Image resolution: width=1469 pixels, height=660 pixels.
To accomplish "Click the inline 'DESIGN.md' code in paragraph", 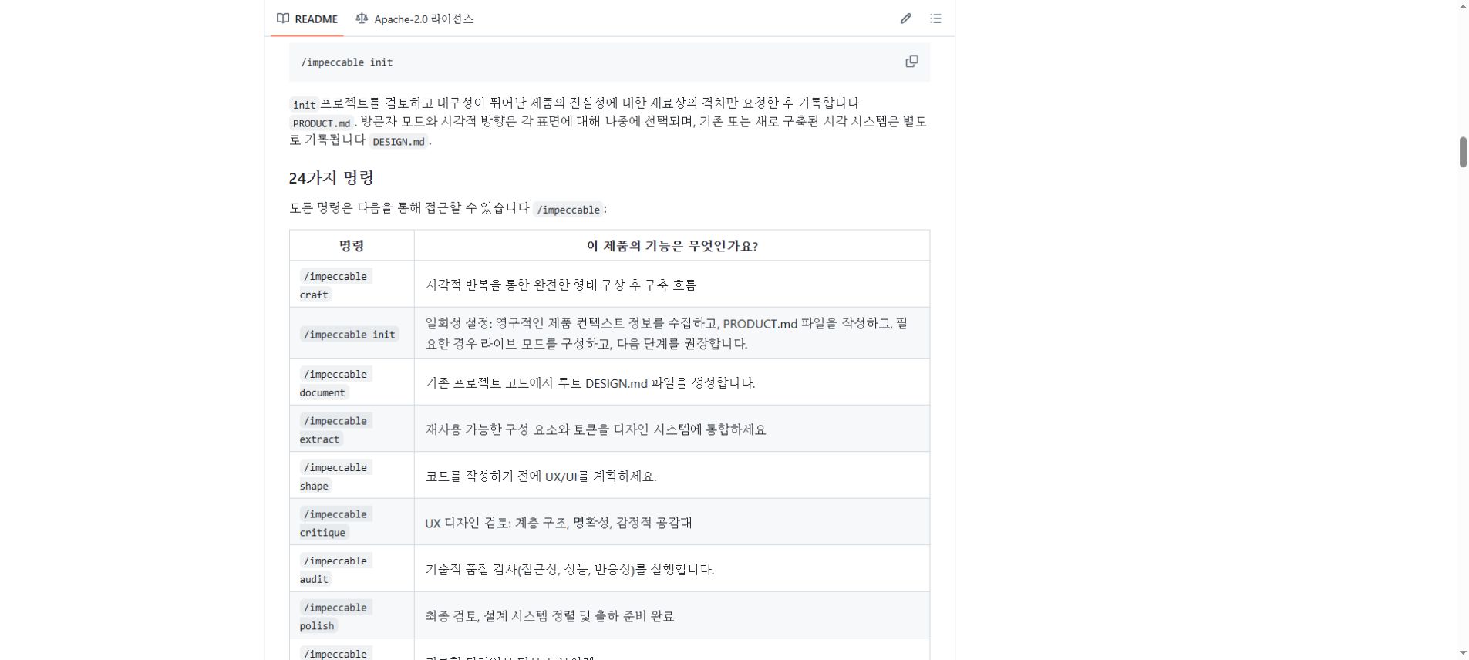I will tap(399, 142).
